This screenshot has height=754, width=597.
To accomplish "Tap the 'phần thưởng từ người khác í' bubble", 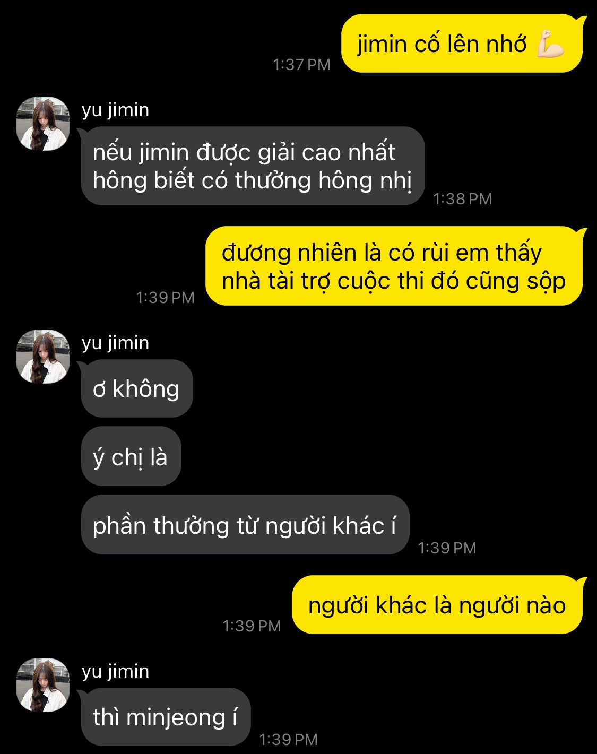I will 245,525.
